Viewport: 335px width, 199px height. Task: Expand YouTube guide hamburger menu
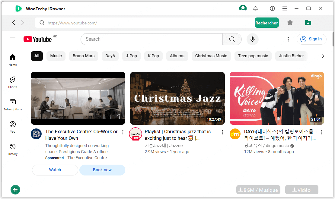(x=13, y=39)
